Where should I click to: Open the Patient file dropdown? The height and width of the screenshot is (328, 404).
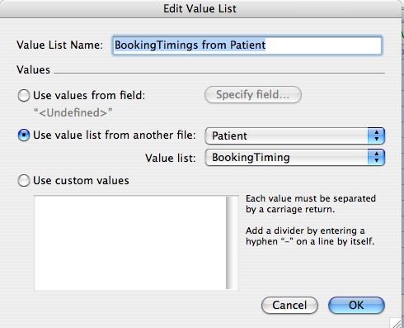pos(295,135)
